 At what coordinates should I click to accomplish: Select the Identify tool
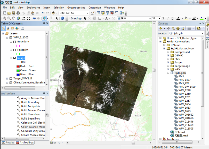[62, 18]
